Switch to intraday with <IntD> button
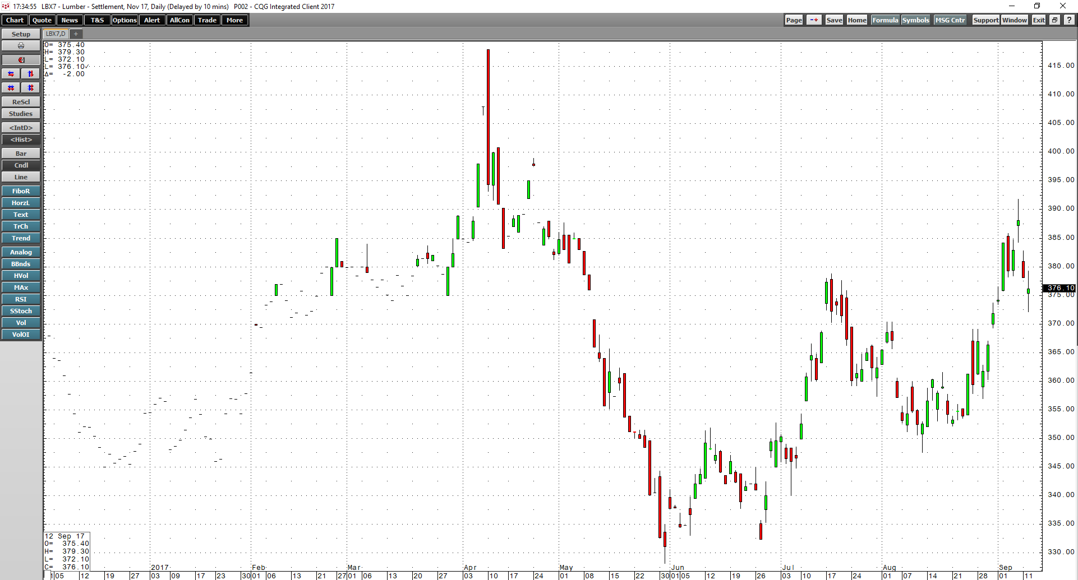The width and height of the screenshot is (1078, 580). 21,128
